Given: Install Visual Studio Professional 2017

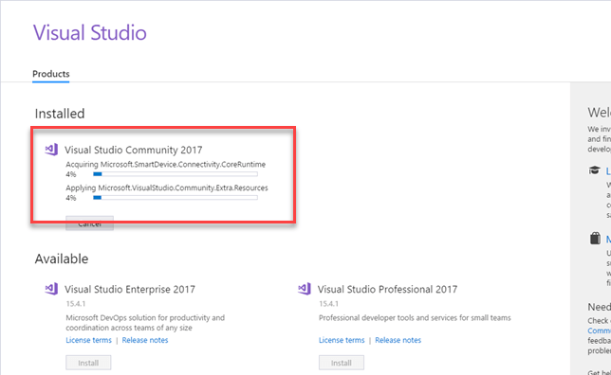Looking at the screenshot, I should (x=342, y=363).
